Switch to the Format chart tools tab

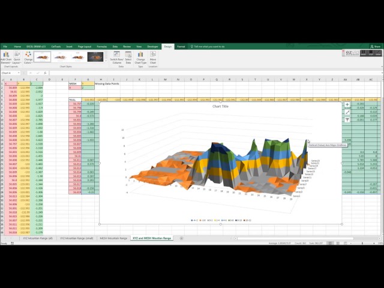click(181, 47)
